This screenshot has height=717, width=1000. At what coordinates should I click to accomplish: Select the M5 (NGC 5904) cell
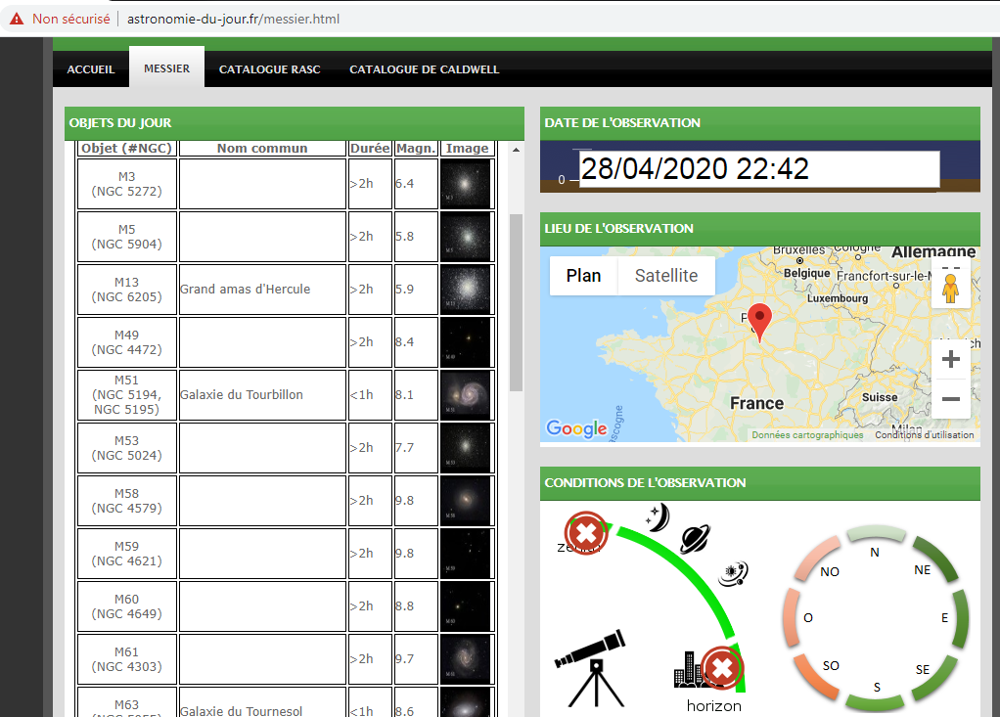[127, 237]
